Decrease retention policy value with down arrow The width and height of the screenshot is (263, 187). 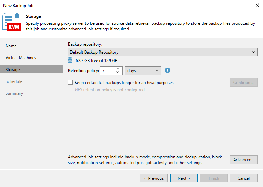coord(118,72)
